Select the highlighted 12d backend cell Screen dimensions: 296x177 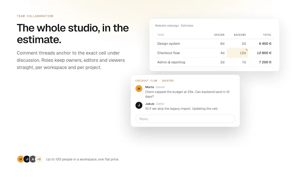pyautogui.click(x=237, y=53)
